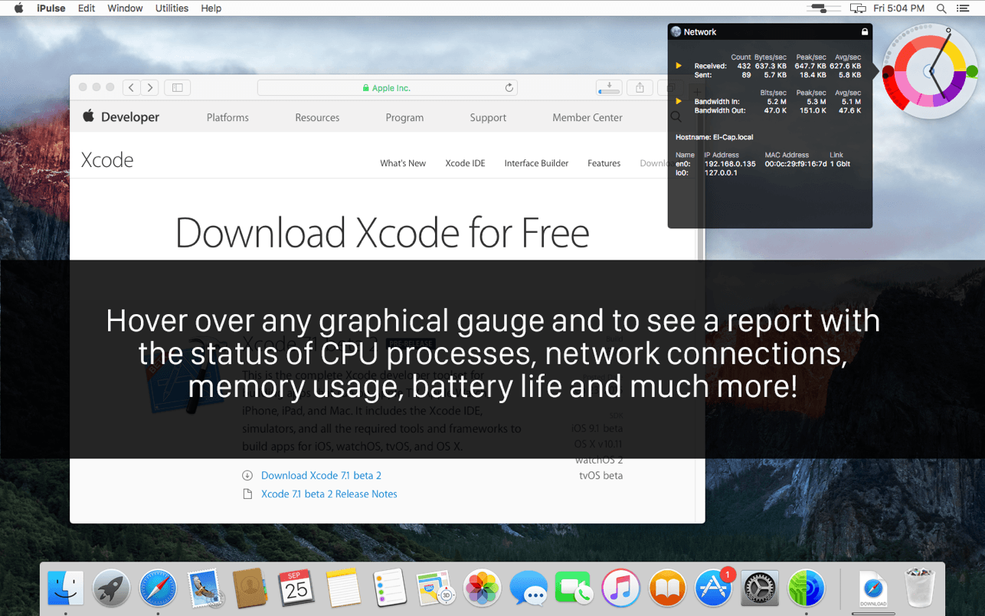
Task: Click the Download Xcode 7.1 beta 2 link
Action: 321,476
